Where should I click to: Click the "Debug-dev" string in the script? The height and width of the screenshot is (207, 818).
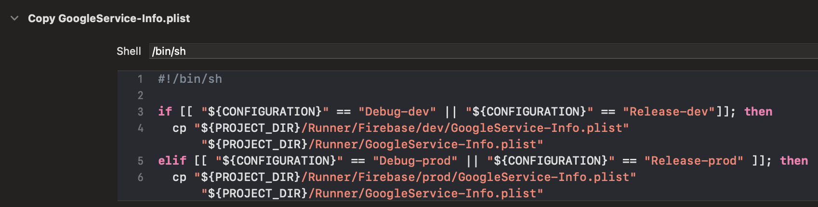click(397, 112)
